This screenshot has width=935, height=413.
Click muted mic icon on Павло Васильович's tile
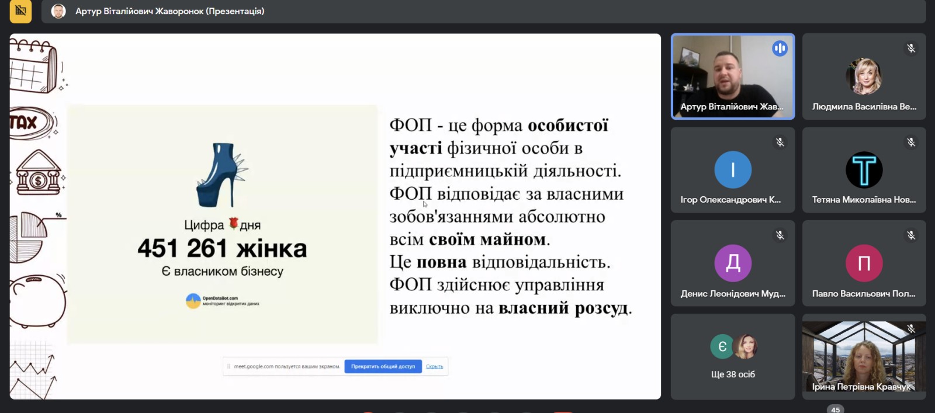(x=910, y=235)
